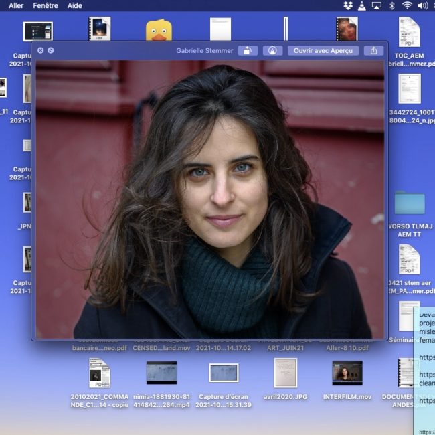This screenshot has height=435, width=435.
Task: Select the yellow duck app icon on desktop
Action: tap(159, 30)
